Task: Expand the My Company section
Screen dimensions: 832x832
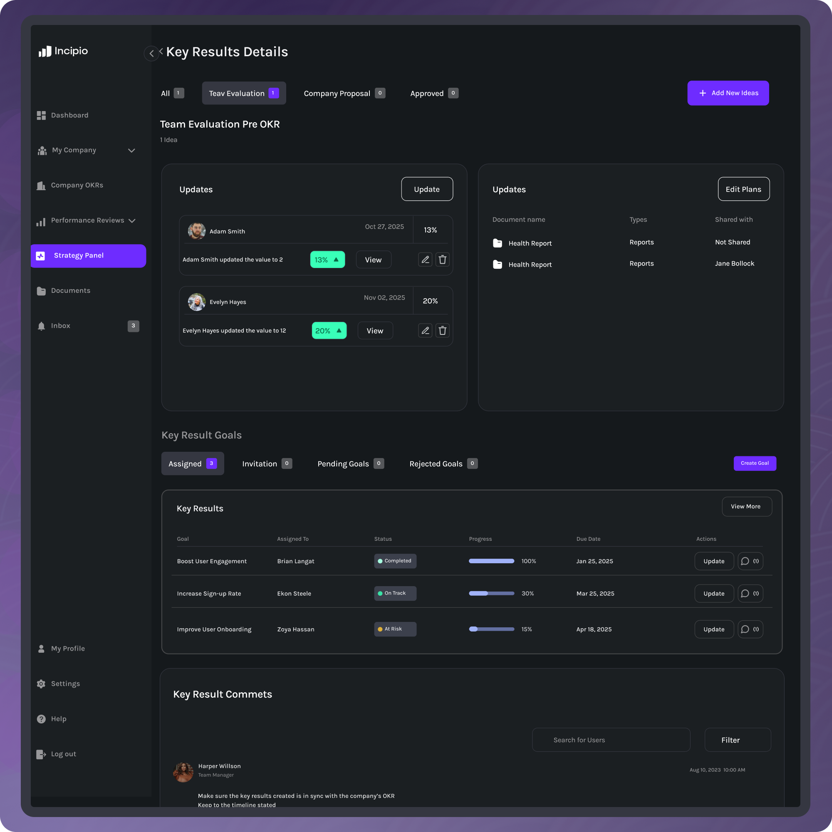Action: (x=132, y=150)
